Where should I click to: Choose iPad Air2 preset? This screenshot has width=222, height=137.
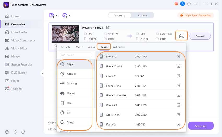141,125
